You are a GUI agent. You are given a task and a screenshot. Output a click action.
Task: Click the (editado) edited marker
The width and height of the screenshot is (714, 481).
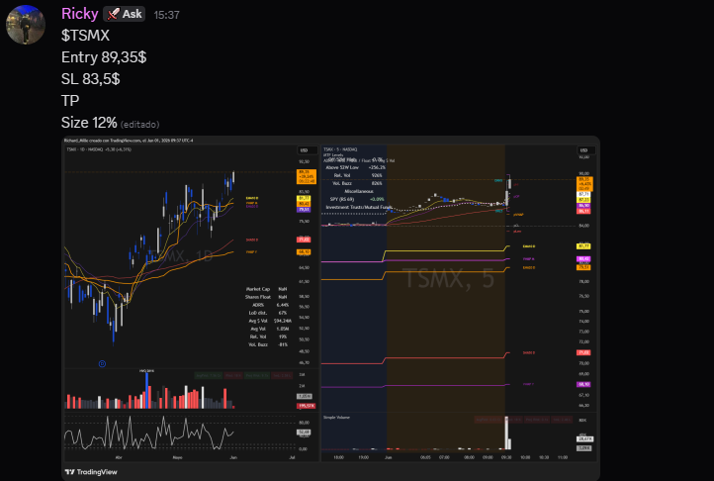click(x=139, y=125)
